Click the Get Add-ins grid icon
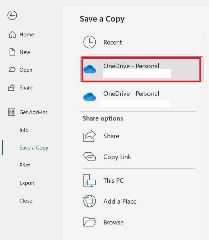Screen dimensions: 209x240 pyautogui.click(x=12, y=112)
